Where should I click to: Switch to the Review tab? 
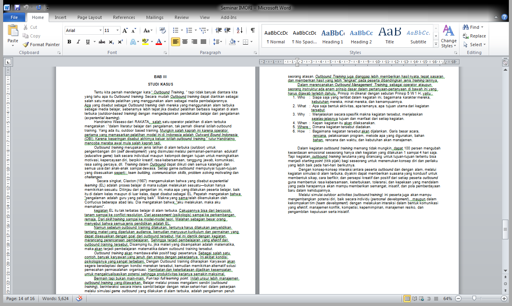click(x=182, y=17)
